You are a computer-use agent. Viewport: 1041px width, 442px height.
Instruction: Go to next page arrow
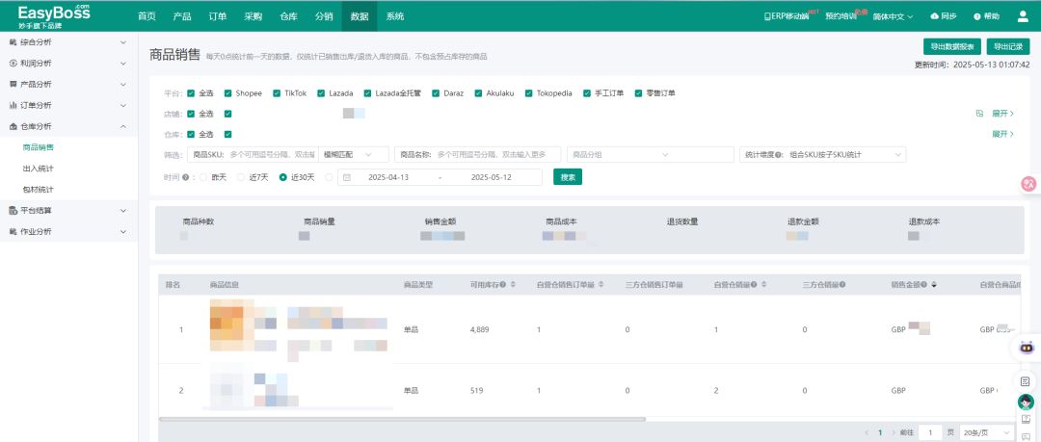coord(894,432)
